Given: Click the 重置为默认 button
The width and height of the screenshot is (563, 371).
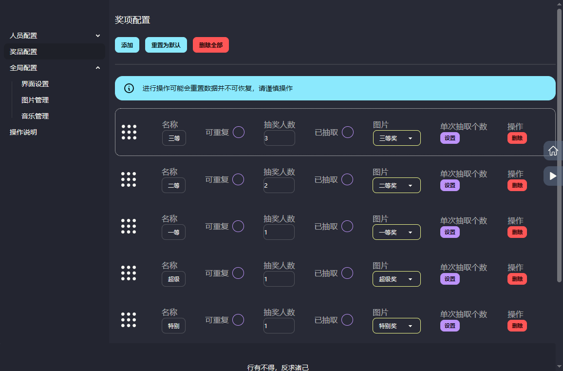Looking at the screenshot, I should click(166, 45).
